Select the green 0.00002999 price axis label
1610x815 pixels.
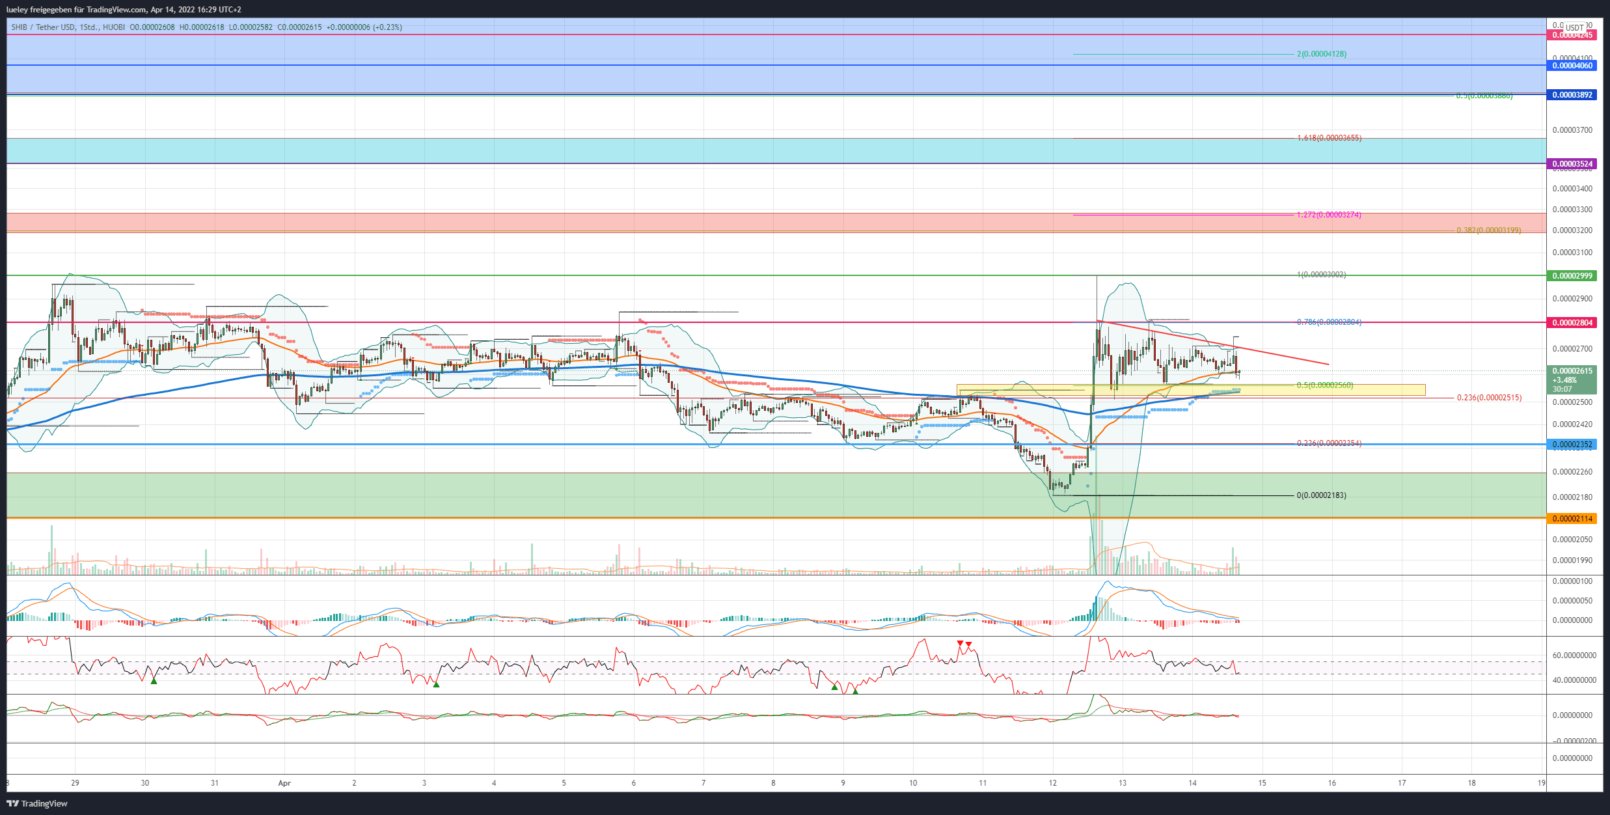(1572, 276)
